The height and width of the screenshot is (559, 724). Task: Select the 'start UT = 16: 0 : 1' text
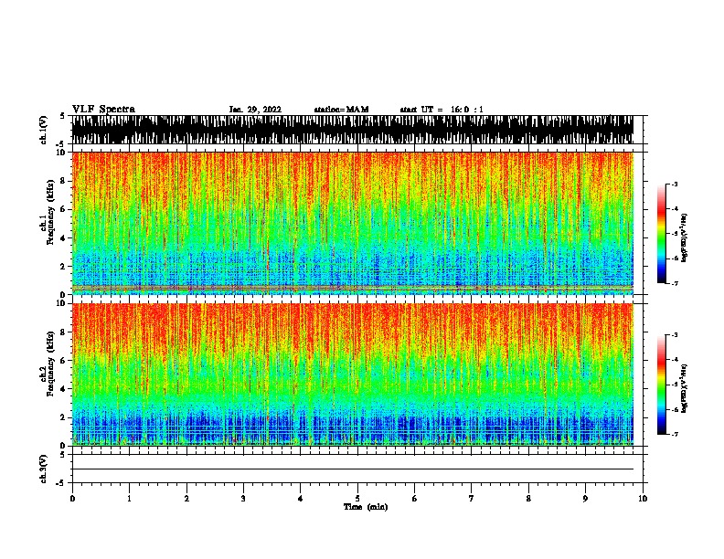(x=442, y=110)
